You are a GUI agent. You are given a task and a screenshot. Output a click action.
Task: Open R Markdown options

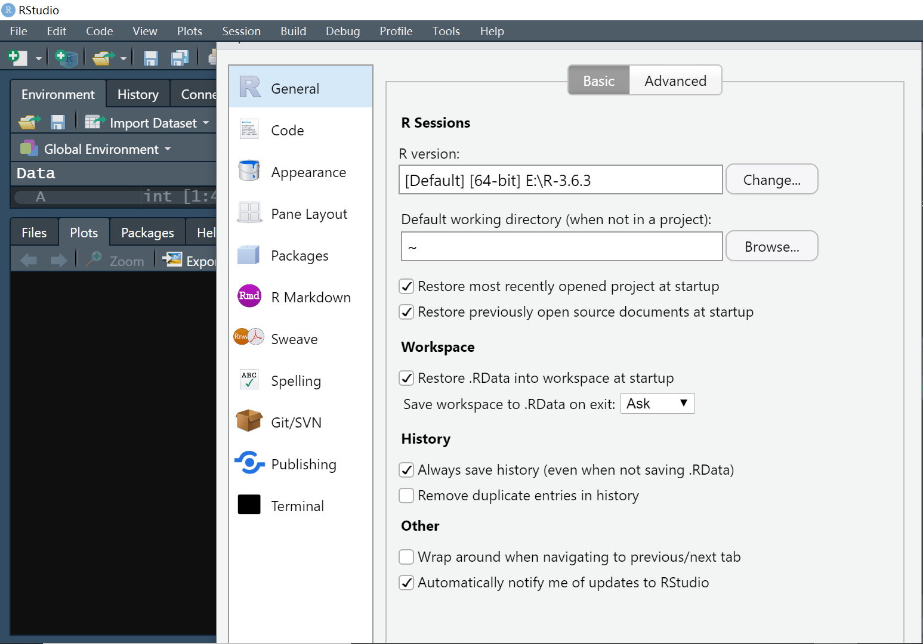(301, 297)
